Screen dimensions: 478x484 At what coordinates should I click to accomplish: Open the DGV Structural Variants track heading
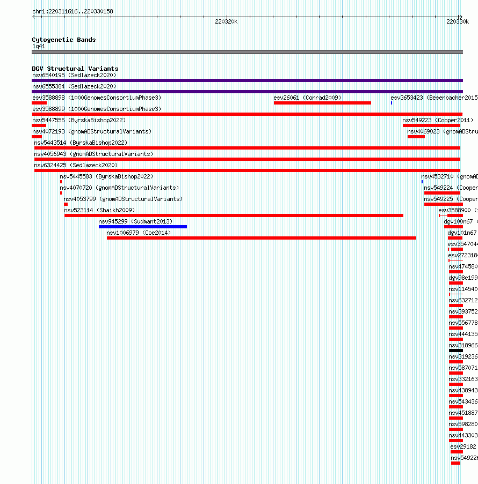[x=75, y=69]
